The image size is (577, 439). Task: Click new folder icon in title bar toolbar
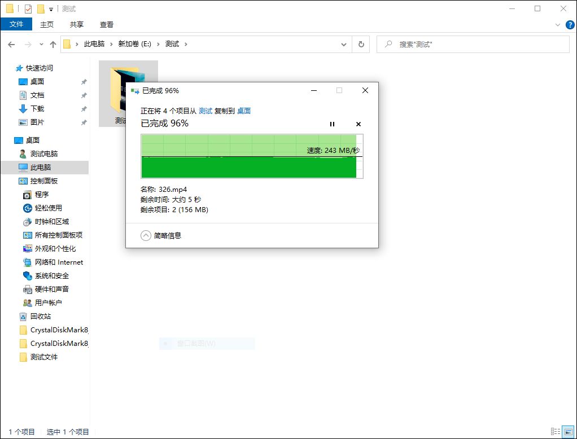(x=41, y=9)
